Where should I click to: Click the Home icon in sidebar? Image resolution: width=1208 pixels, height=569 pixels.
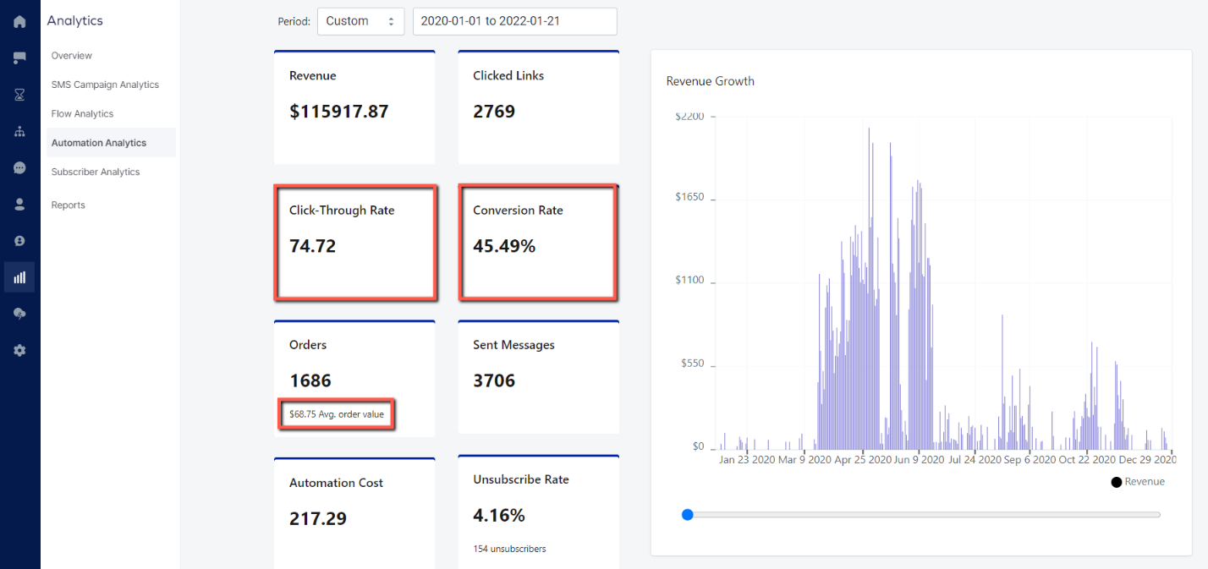coord(19,22)
